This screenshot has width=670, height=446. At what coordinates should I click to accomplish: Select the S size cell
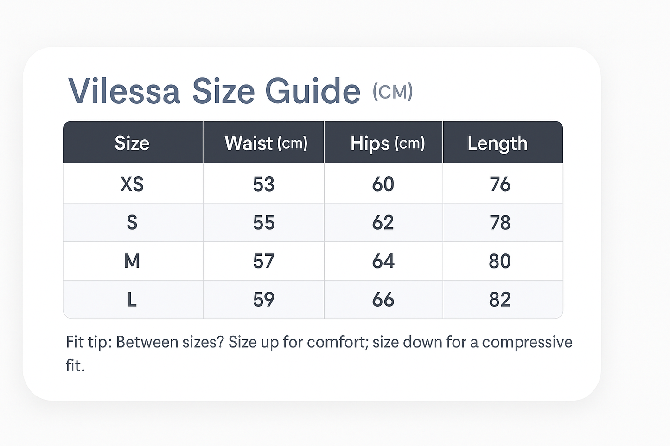(132, 223)
